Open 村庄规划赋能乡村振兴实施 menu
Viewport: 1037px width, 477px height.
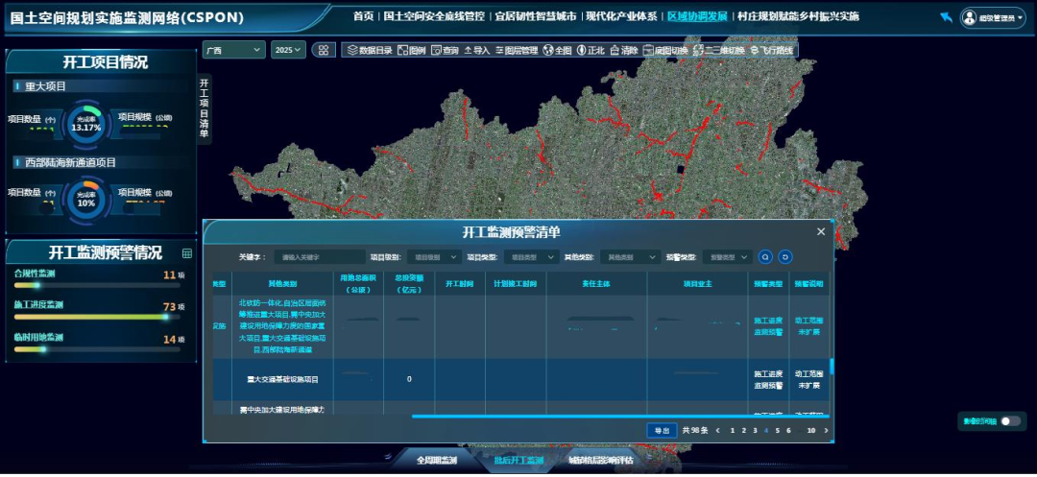798,16
